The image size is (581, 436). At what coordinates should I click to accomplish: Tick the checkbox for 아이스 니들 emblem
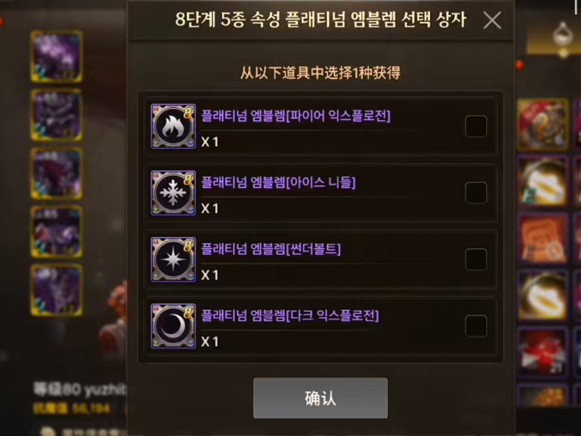(475, 193)
